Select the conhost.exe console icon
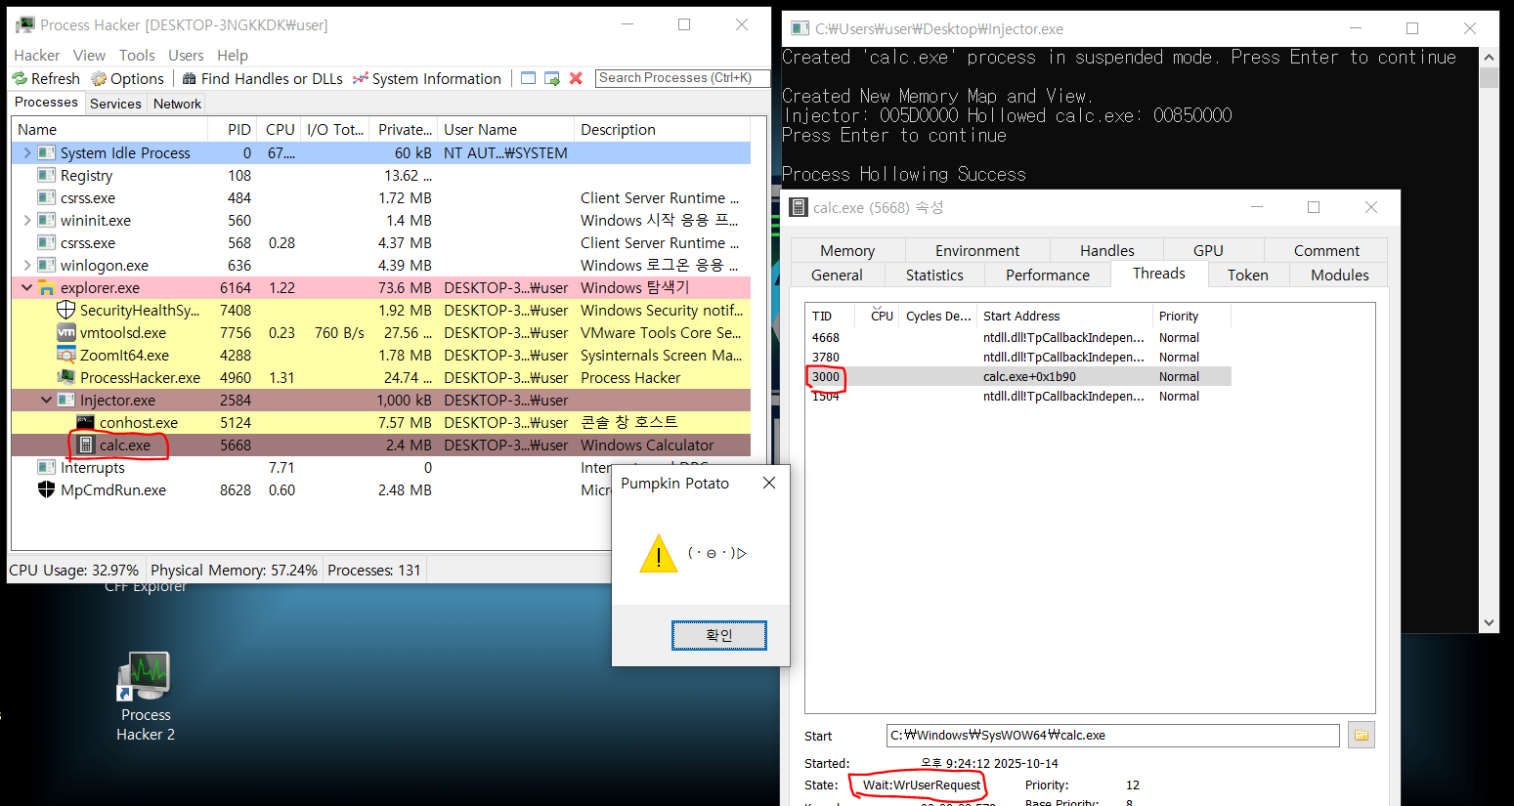This screenshot has height=806, width=1514. point(85,422)
